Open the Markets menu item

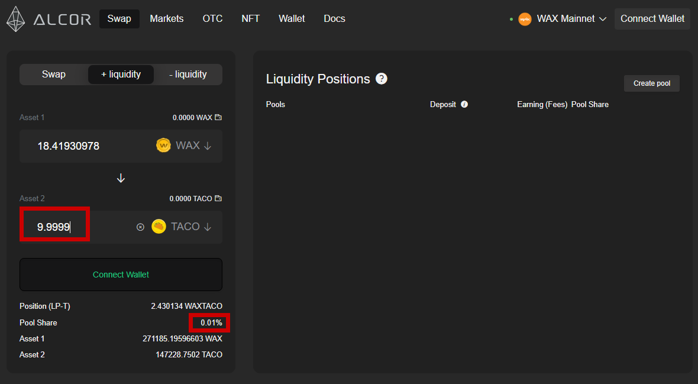click(x=166, y=19)
